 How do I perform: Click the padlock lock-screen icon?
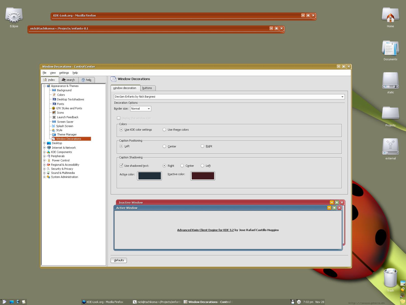click(403, 289)
